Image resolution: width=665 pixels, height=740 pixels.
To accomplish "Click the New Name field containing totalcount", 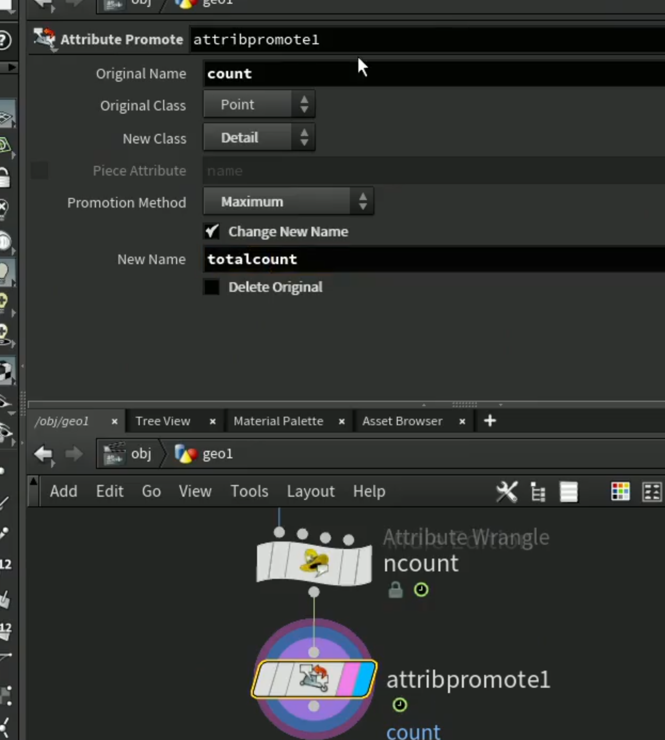I will pos(434,259).
